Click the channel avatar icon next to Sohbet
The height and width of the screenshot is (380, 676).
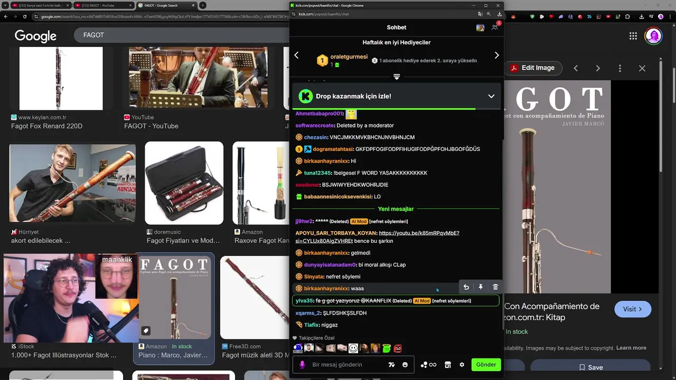click(x=480, y=27)
